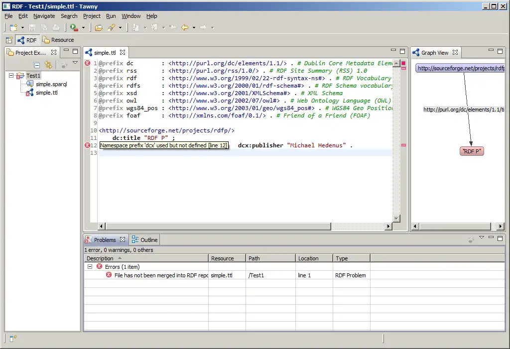Image resolution: width=510 pixels, height=349 pixels.
Task: Click the editor horizontal scrollbar thumb
Action: pos(218,226)
